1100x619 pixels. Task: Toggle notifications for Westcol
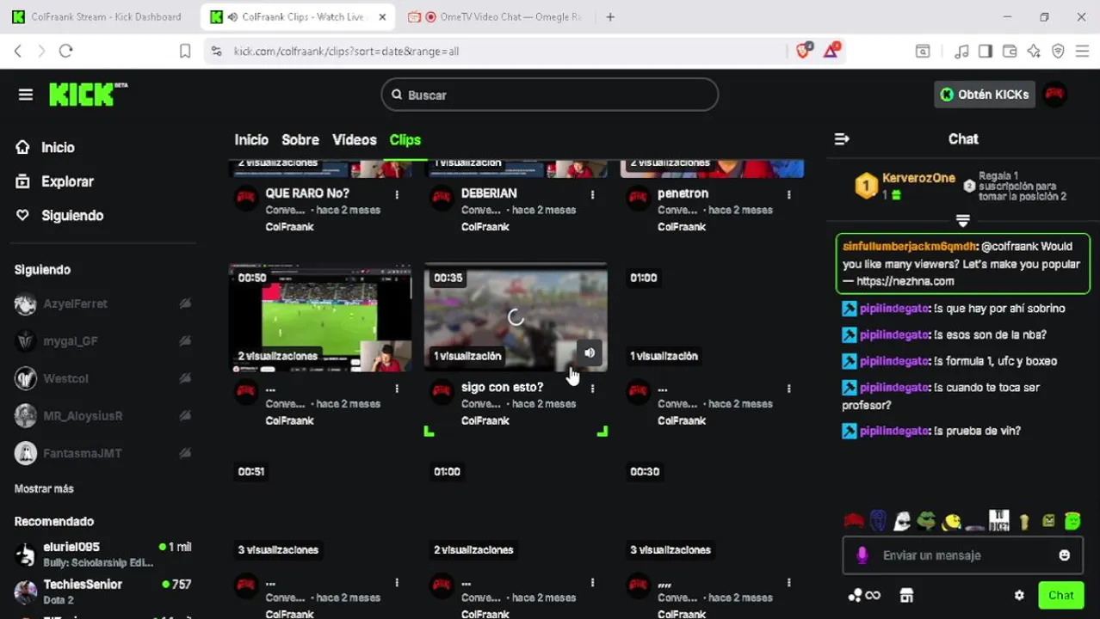point(184,378)
